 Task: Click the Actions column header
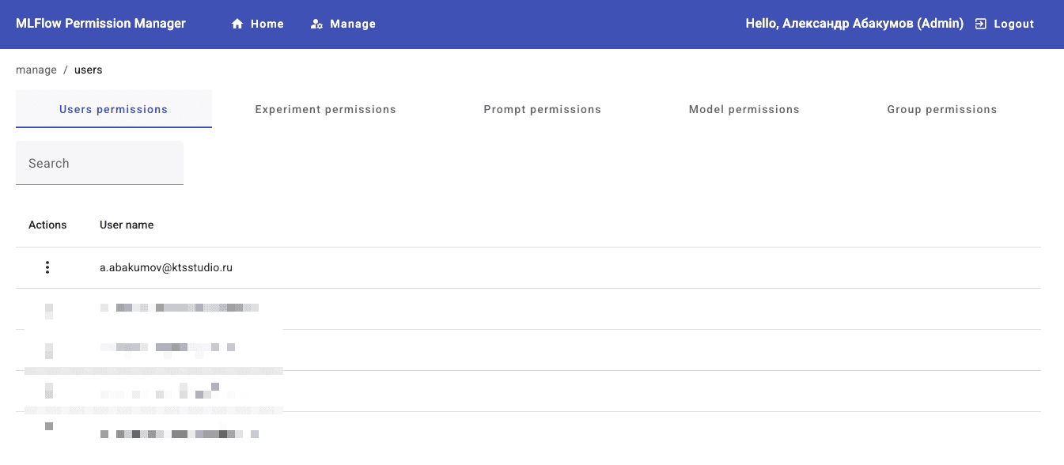(x=47, y=225)
